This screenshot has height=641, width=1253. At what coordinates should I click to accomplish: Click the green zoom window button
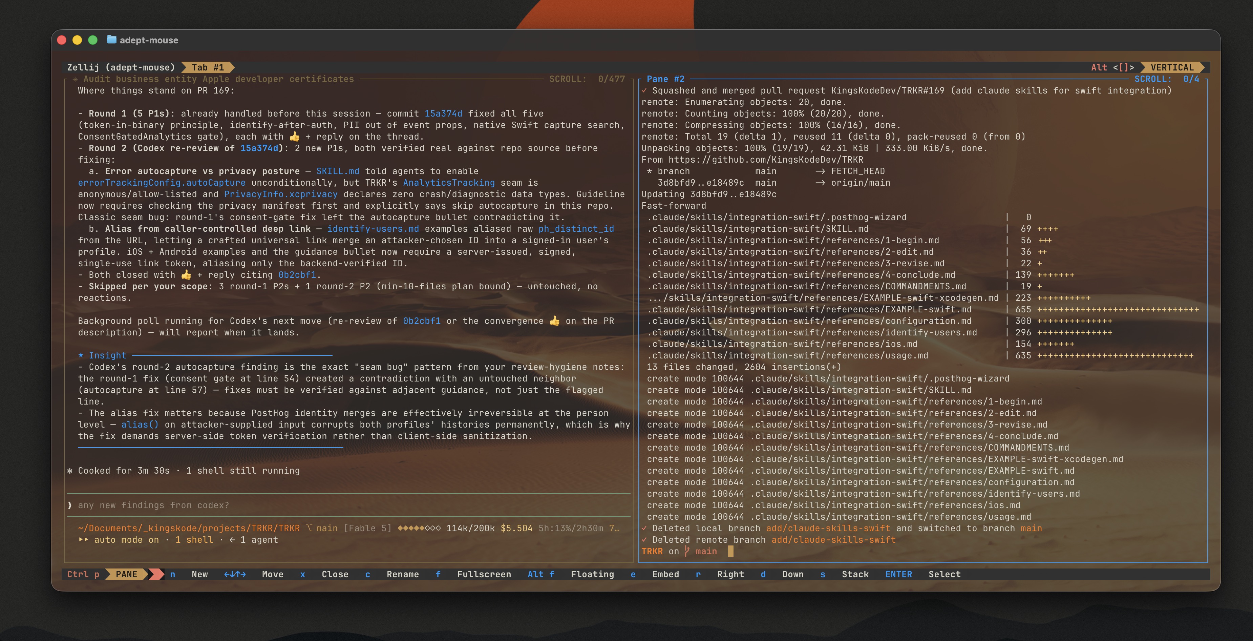point(92,40)
